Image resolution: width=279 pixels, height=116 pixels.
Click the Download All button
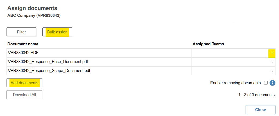coord(24,95)
